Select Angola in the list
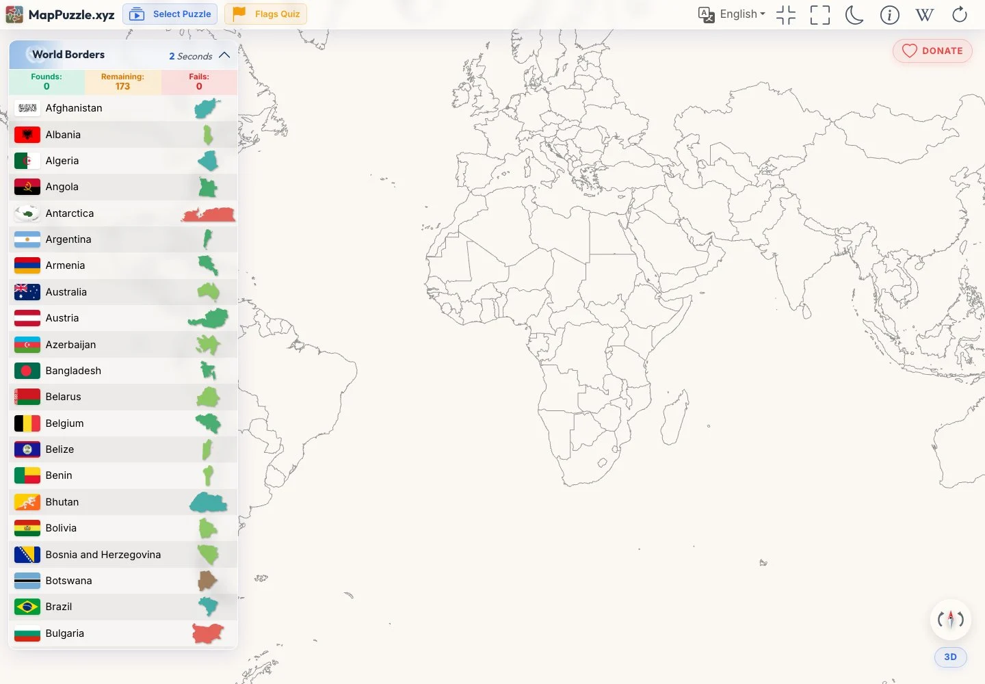 coord(123,187)
